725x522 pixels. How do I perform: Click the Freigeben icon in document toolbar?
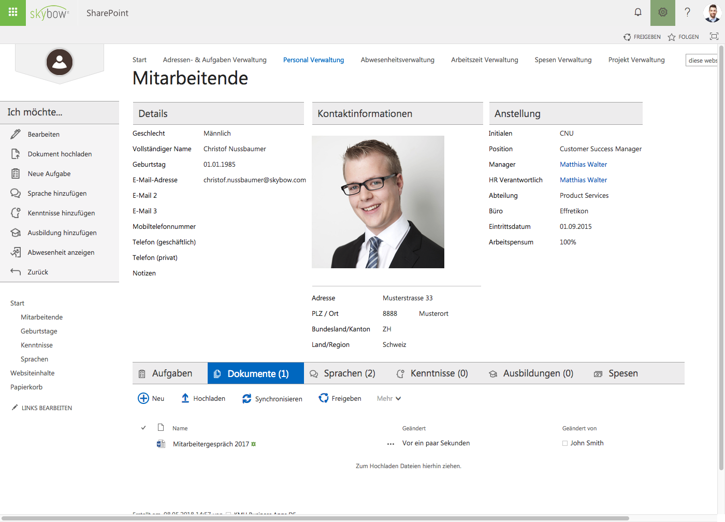(324, 398)
